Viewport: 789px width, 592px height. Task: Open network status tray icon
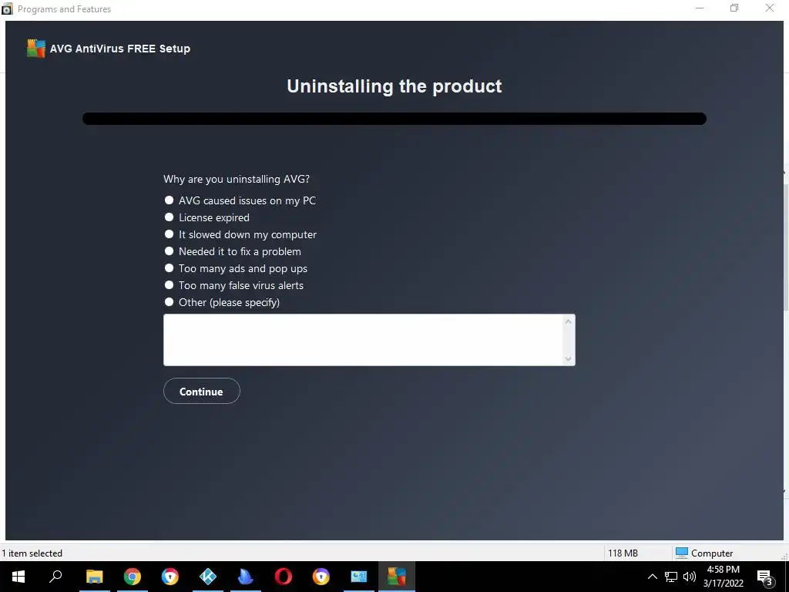tap(671, 577)
